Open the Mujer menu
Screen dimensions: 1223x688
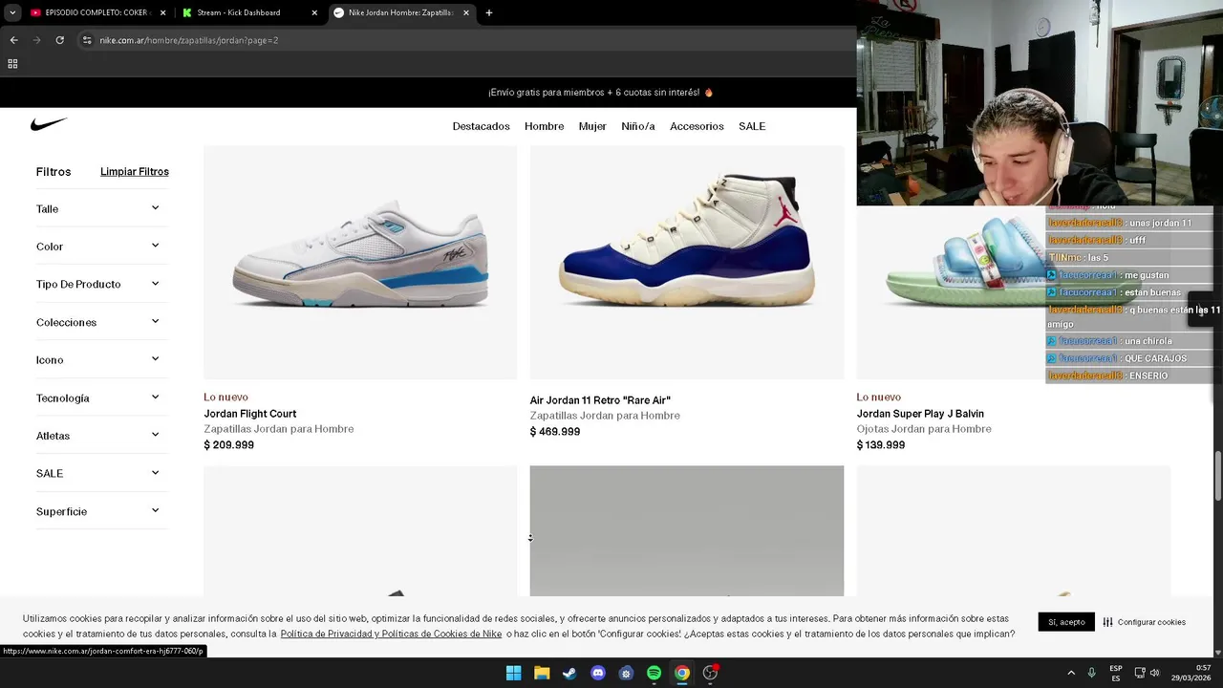(592, 126)
